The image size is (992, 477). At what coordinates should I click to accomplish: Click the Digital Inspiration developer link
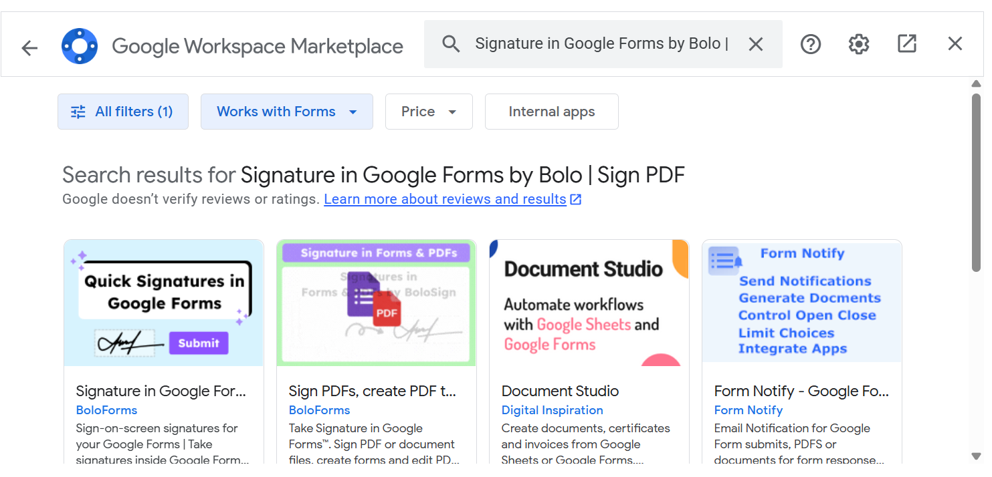[553, 410]
